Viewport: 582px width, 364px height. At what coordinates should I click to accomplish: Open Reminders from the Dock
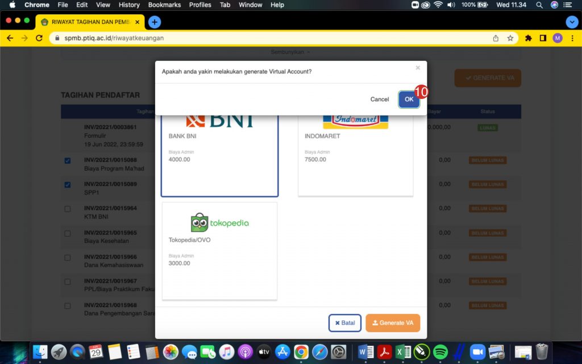coord(133,352)
